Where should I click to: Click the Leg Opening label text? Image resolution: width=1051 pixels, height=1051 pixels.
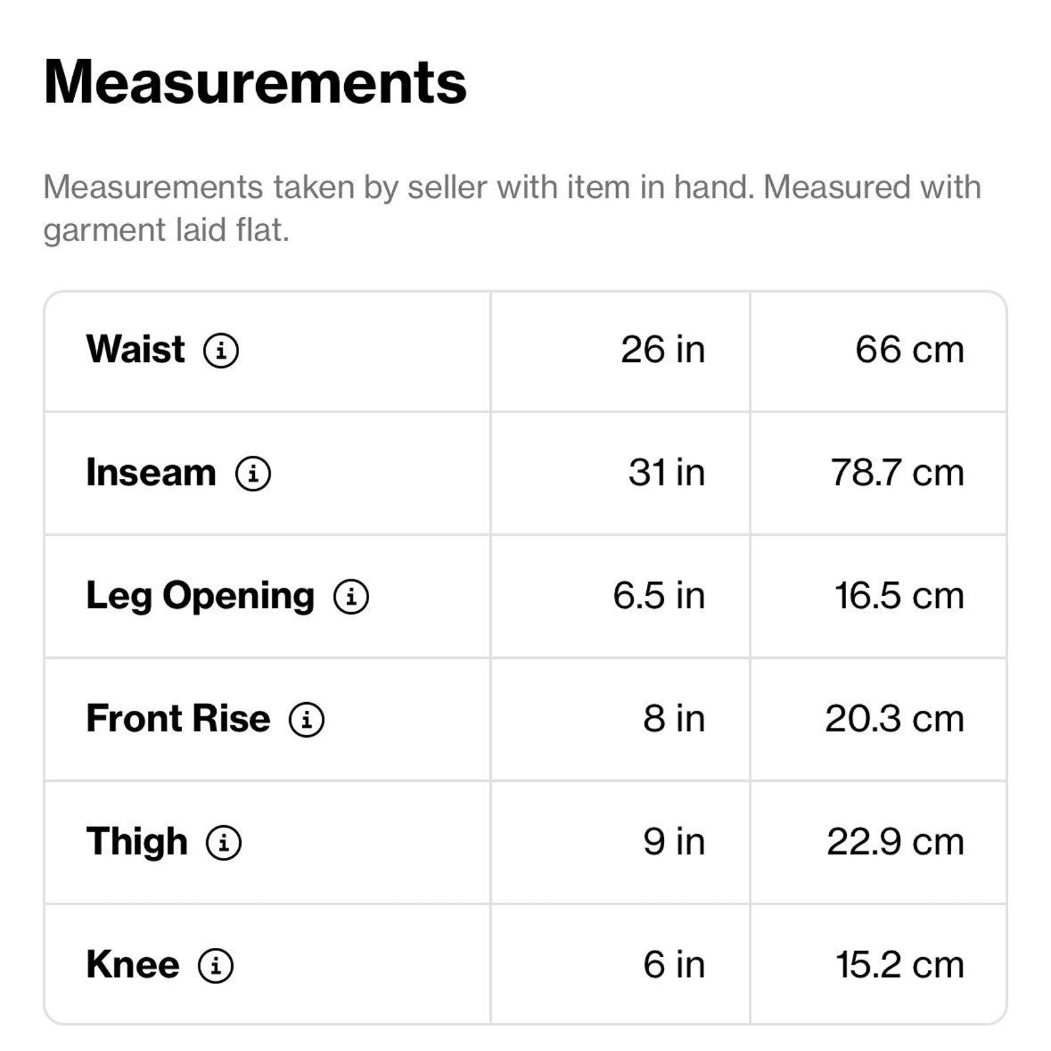[x=200, y=596]
